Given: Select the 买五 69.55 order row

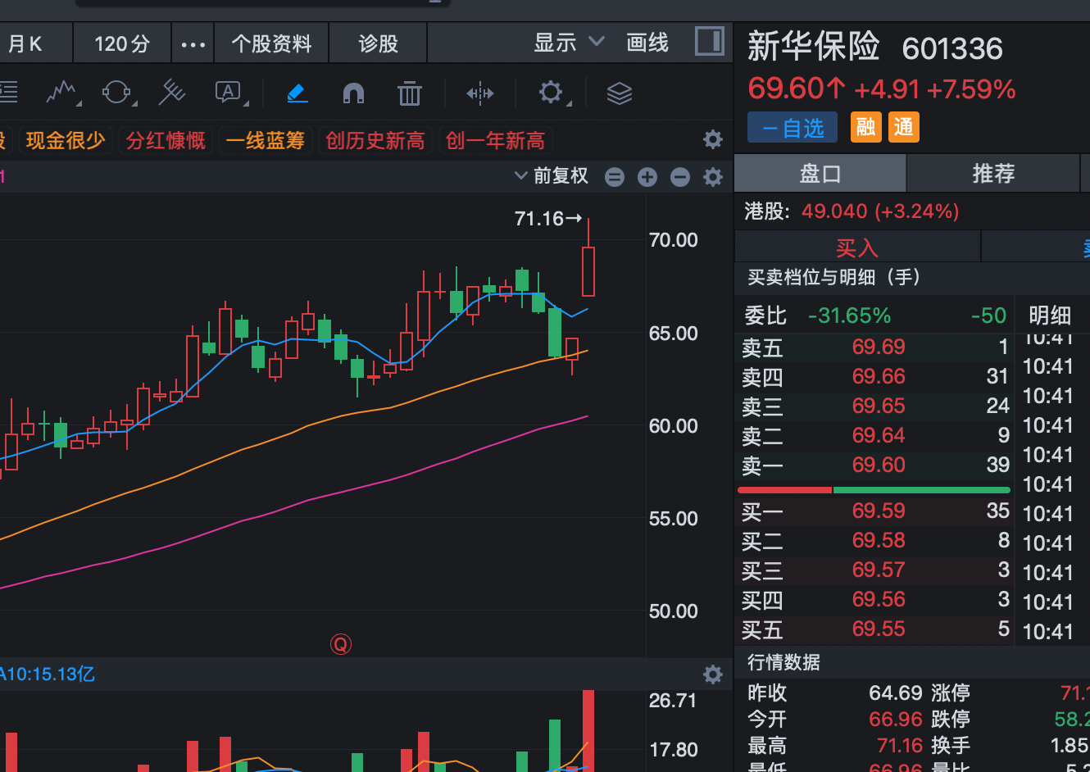Looking at the screenshot, I should click(875, 629).
